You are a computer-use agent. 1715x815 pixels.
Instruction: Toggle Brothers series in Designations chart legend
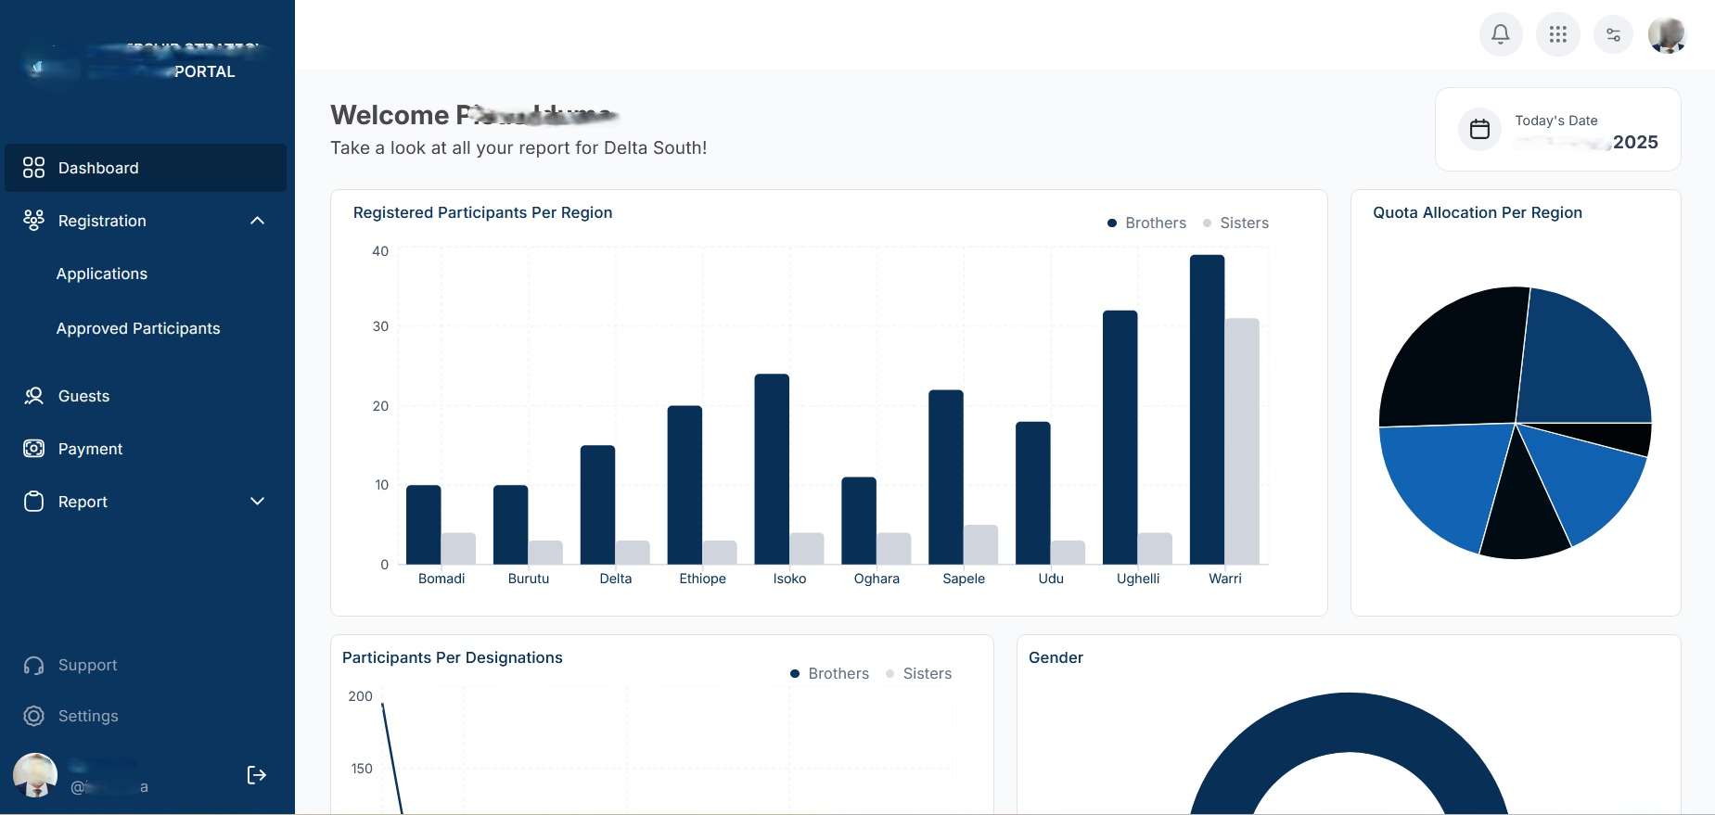pos(829,673)
